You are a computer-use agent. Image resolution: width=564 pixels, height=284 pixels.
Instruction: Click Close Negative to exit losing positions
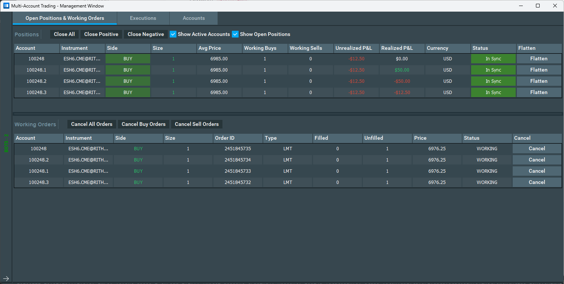point(146,34)
